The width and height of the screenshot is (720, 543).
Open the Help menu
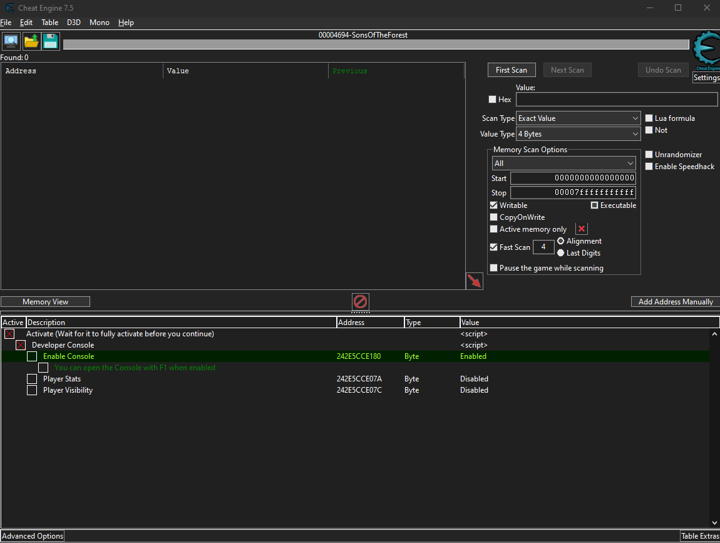pyautogui.click(x=126, y=23)
